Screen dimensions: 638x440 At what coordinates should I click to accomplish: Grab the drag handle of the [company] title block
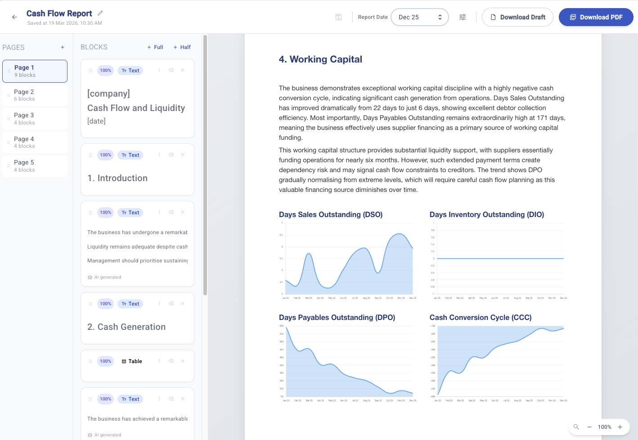pyautogui.click(x=90, y=71)
